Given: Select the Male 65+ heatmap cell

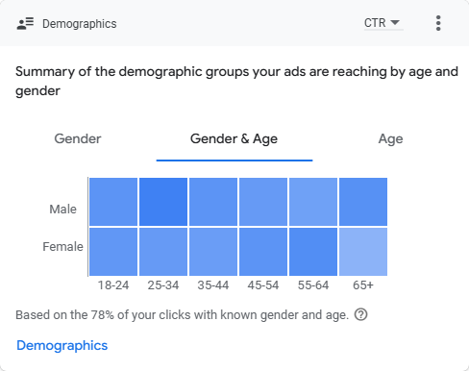Looking at the screenshot, I should [363, 202].
